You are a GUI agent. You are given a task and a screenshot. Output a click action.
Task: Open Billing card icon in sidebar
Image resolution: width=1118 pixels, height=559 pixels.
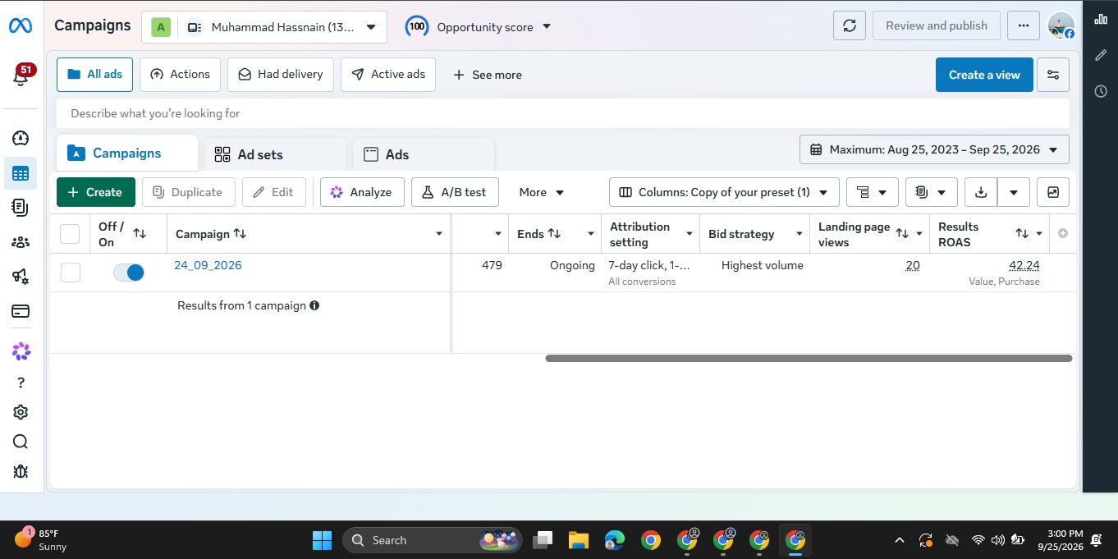click(21, 311)
